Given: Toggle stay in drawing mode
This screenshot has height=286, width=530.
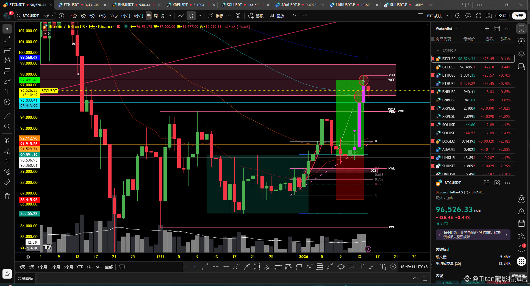Looking at the screenshot, I should pos(7,151).
